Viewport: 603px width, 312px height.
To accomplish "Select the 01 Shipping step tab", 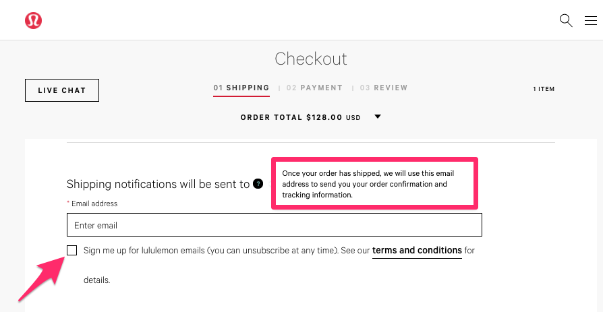I will [x=241, y=88].
